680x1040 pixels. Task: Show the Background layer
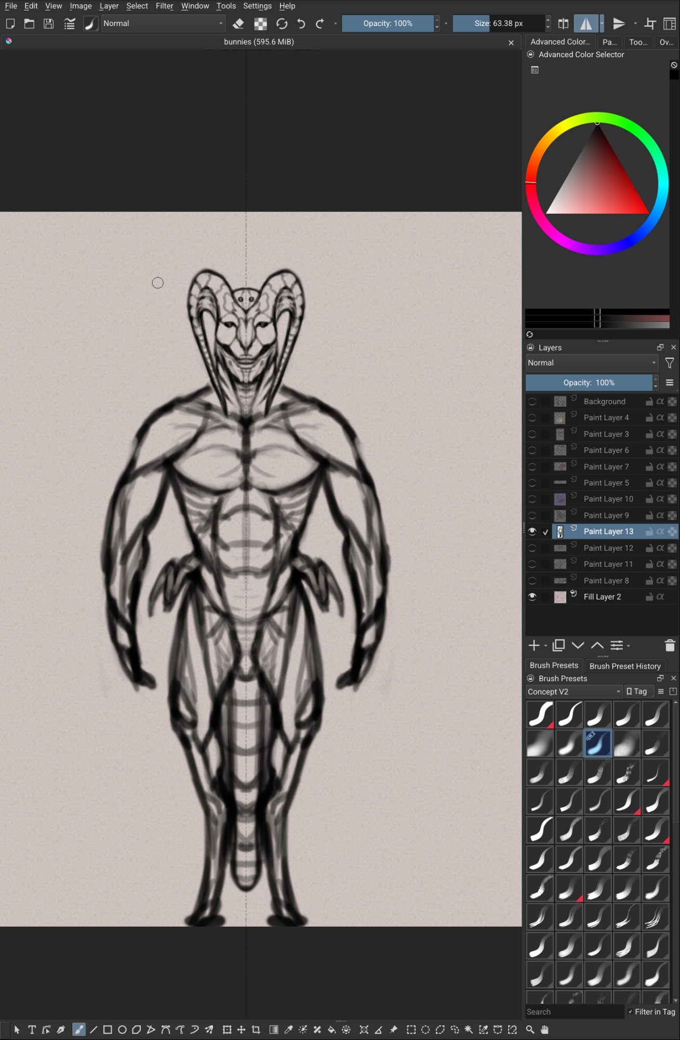click(x=532, y=401)
